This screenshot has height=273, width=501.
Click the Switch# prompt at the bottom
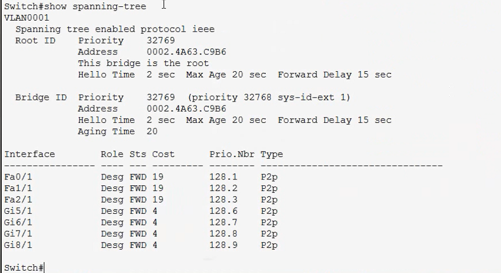[24, 268]
